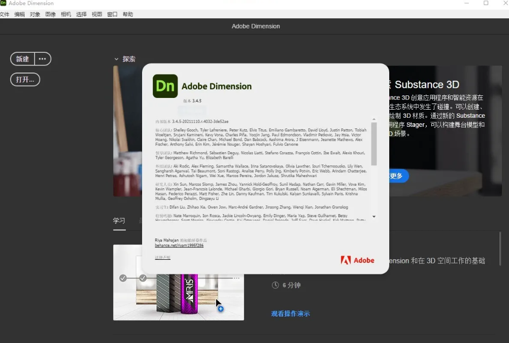This screenshot has width=509, height=343.
Task: Click the three-dots button next to 新建
Action: pyautogui.click(x=43, y=59)
